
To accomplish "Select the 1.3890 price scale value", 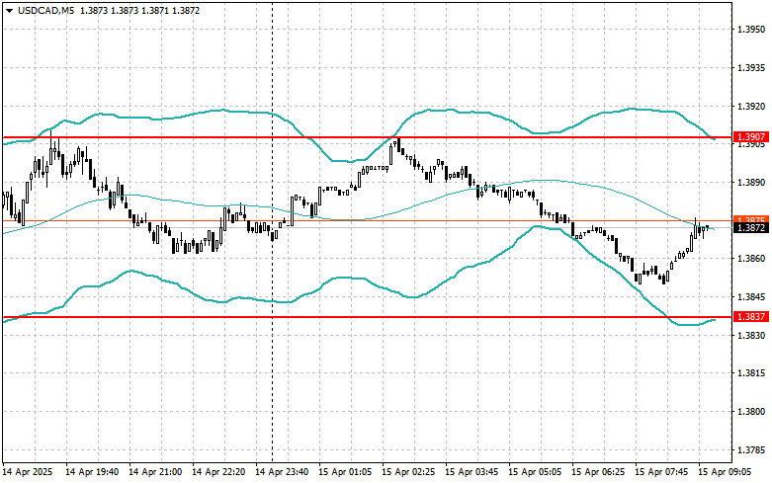I will [x=751, y=183].
